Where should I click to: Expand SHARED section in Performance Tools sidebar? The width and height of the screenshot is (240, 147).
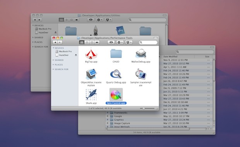coord(53,60)
